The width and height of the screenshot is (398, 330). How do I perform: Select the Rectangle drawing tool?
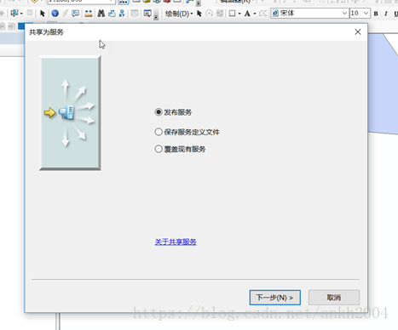[232, 14]
